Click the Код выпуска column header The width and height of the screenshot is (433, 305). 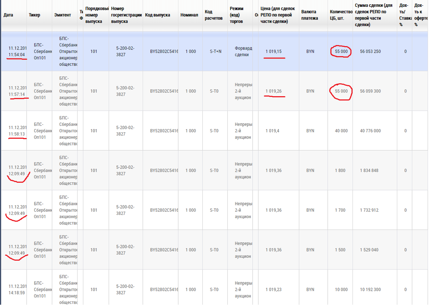(157, 15)
